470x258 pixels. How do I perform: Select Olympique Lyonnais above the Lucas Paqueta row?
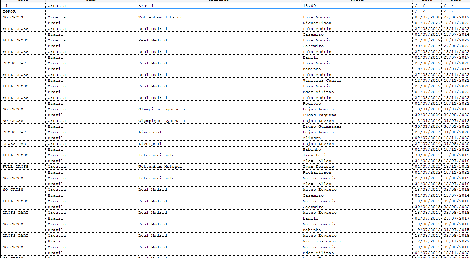point(161,109)
